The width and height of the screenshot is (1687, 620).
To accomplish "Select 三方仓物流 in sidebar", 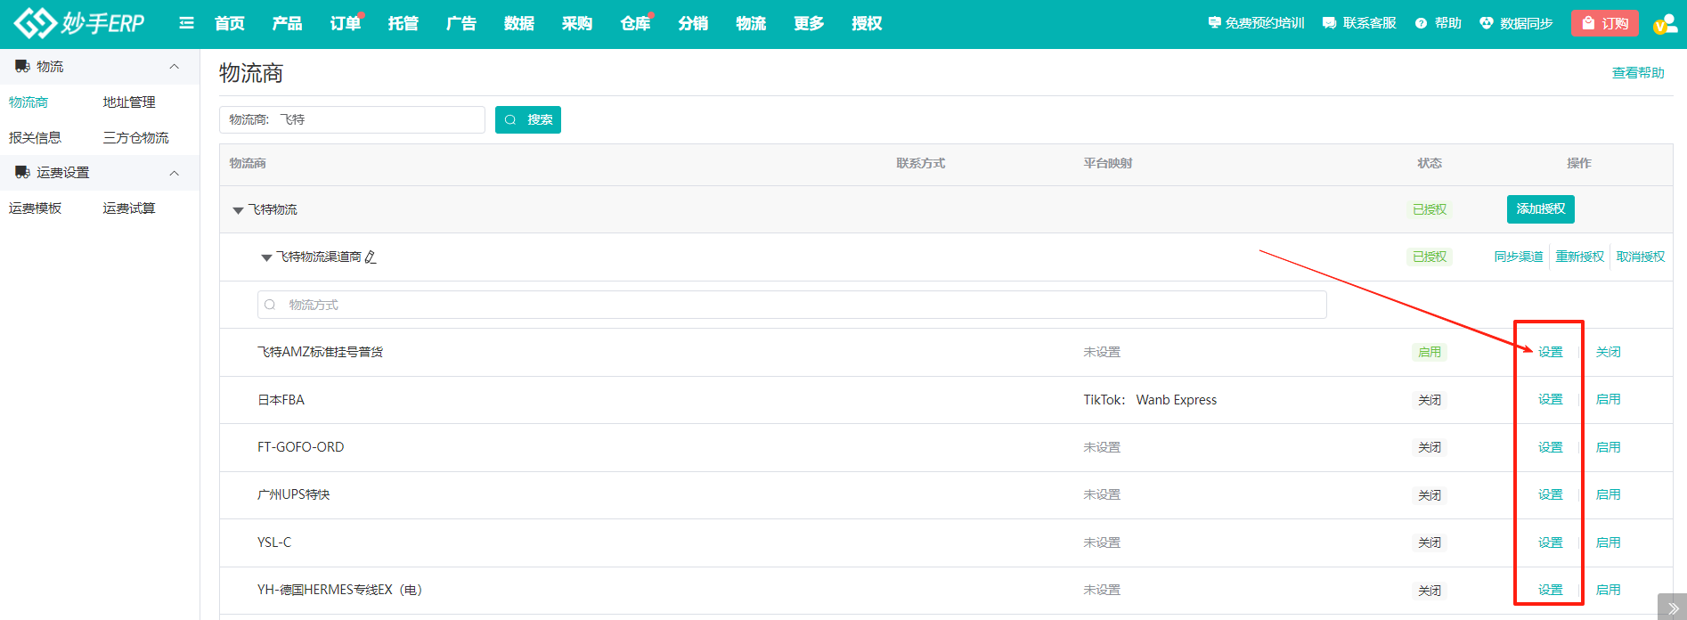I will (135, 137).
